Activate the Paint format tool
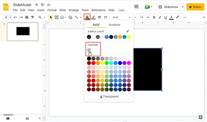 (x=33, y=17)
